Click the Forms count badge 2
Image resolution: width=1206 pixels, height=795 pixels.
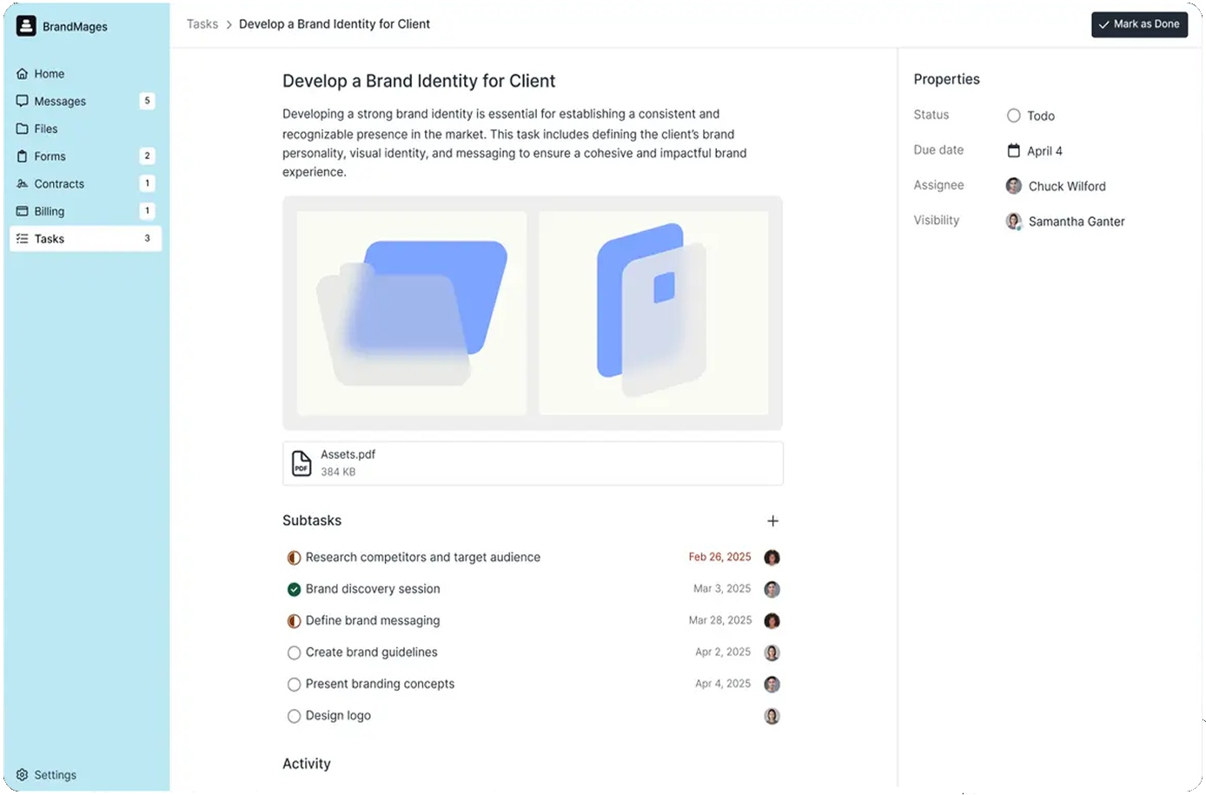tap(147, 156)
